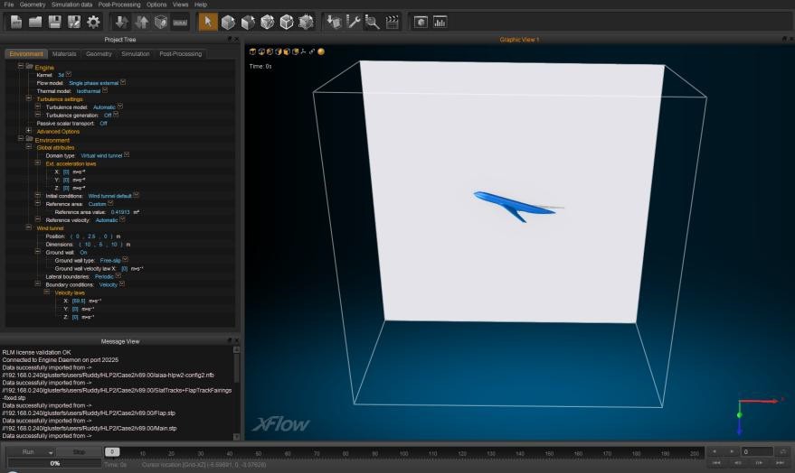Toggle the Ground wall On setting

(x=83, y=252)
